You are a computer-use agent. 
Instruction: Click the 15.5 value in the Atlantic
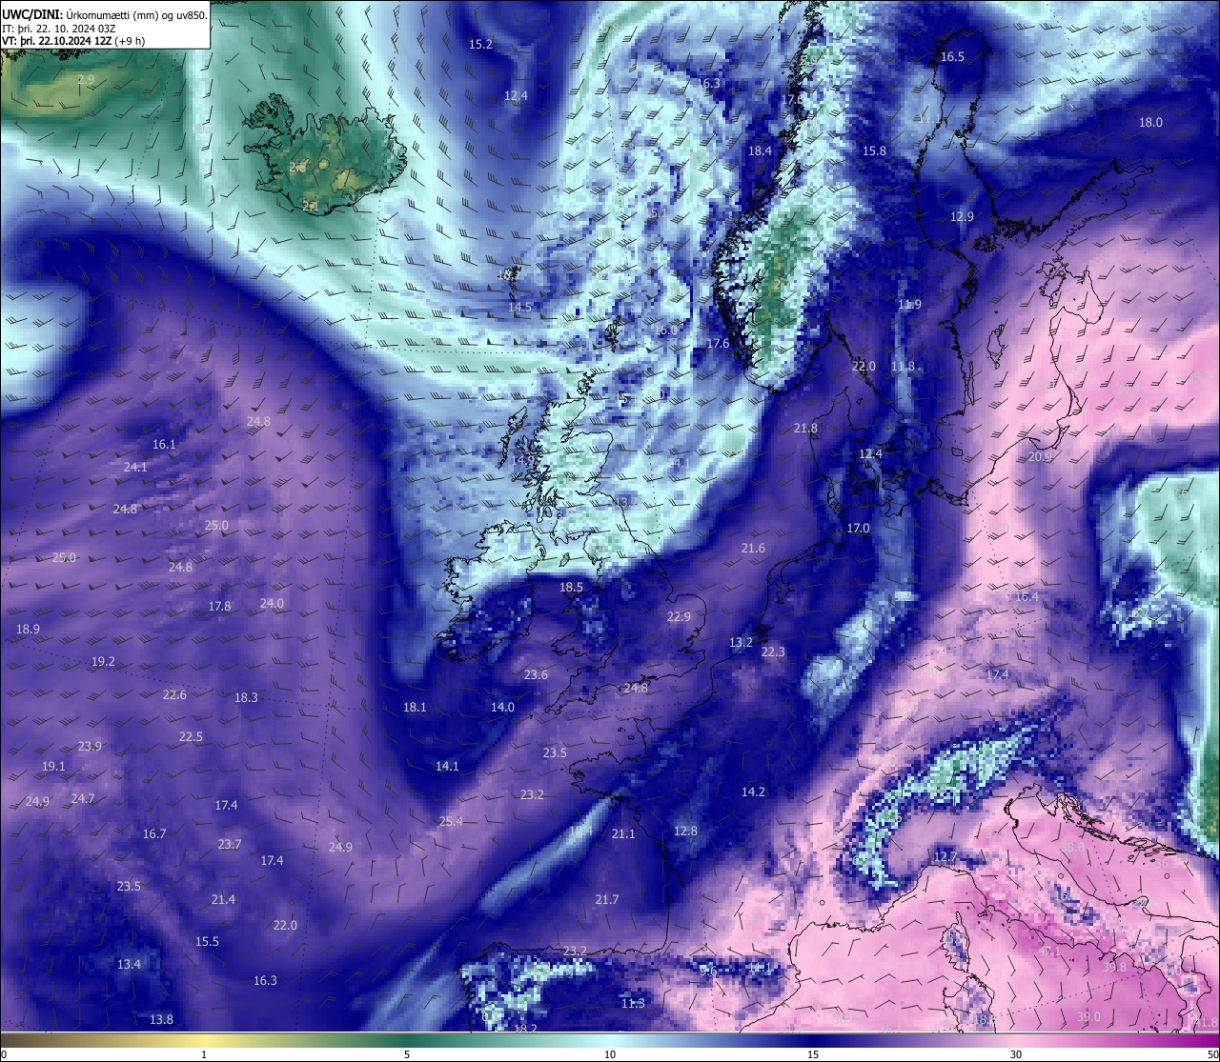(x=207, y=942)
